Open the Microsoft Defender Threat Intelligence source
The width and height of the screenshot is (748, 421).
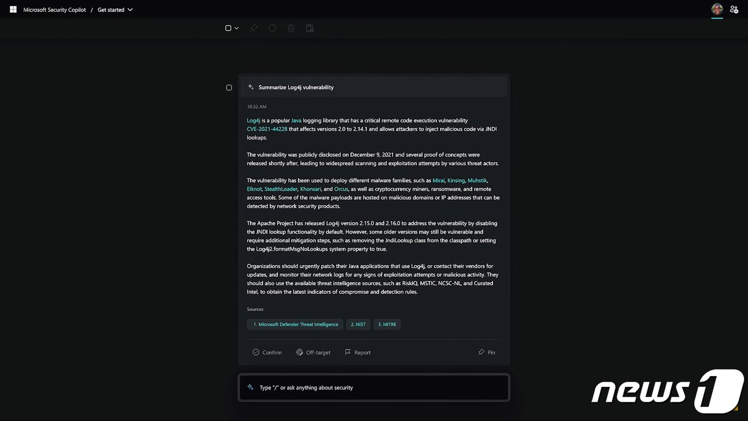coord(295,324)
